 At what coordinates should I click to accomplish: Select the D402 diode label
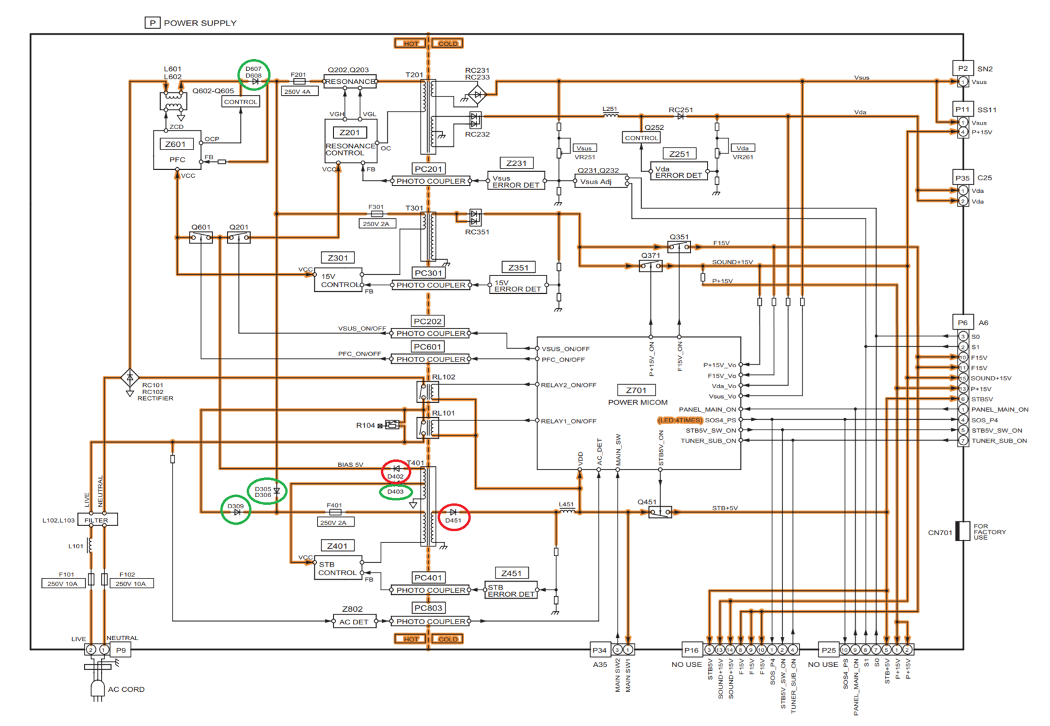(396, 477)
